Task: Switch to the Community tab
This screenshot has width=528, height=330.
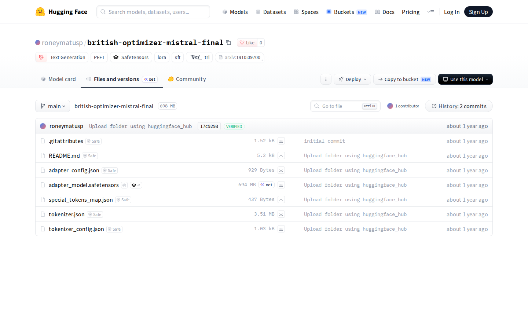Action: coord(187,79)
